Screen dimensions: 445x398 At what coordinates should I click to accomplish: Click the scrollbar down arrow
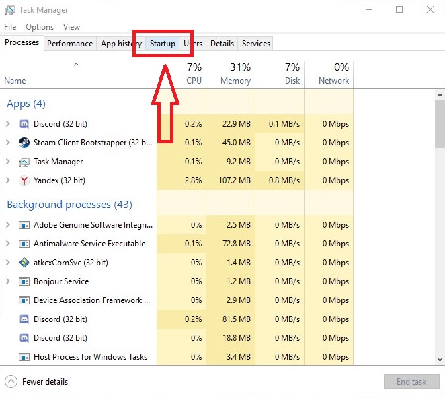click(440, 360)
